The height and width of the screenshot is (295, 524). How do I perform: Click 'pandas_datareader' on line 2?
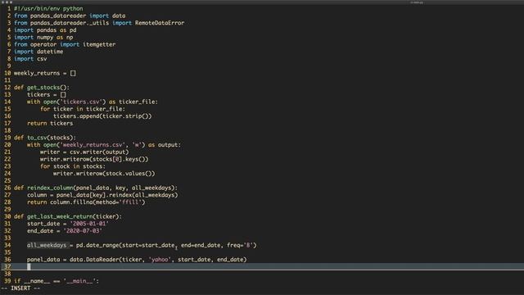point(58,16)
